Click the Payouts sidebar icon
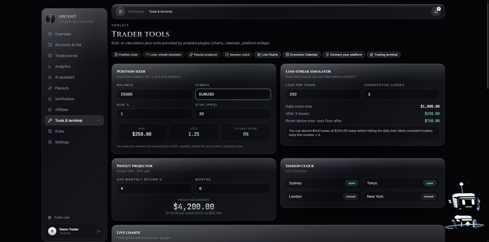This screenshot has height=242, width=489. (50, 88)
